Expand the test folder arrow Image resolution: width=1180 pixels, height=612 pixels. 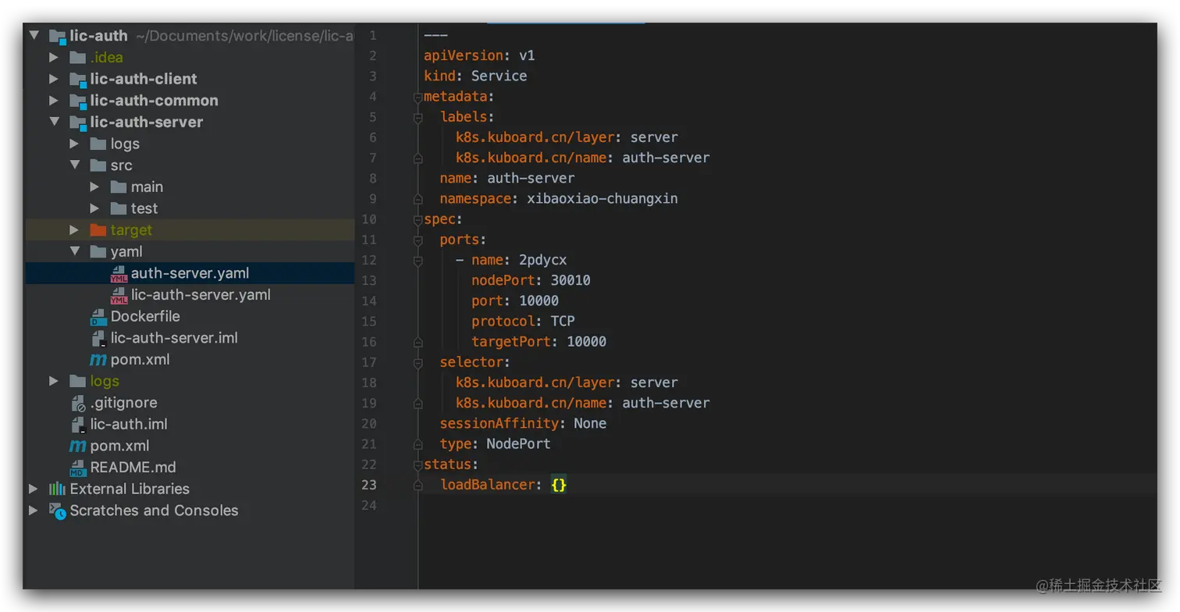point(94,208)
